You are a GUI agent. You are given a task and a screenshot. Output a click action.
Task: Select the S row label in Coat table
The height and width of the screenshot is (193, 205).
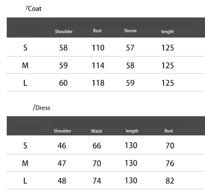pyautogui.click(x=25, y=48)
